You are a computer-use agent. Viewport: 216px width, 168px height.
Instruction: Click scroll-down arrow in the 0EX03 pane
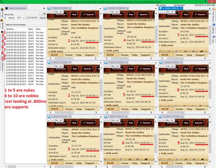pos(210,53)
